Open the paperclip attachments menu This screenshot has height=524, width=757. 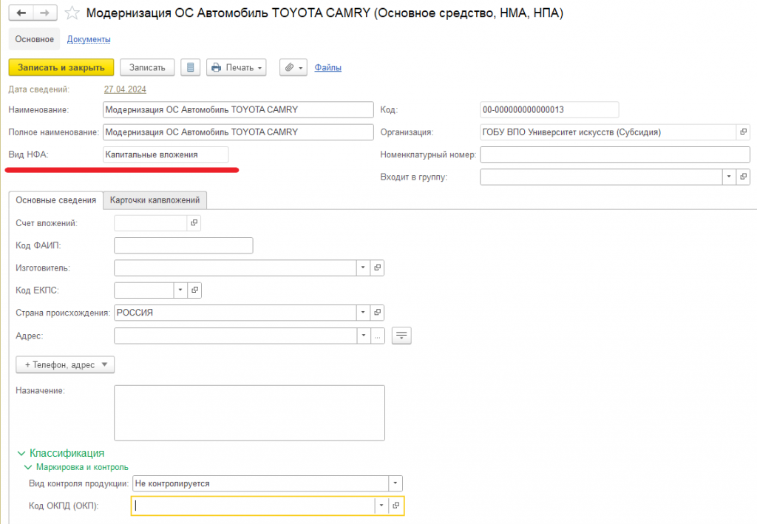[x=293, y=67]
